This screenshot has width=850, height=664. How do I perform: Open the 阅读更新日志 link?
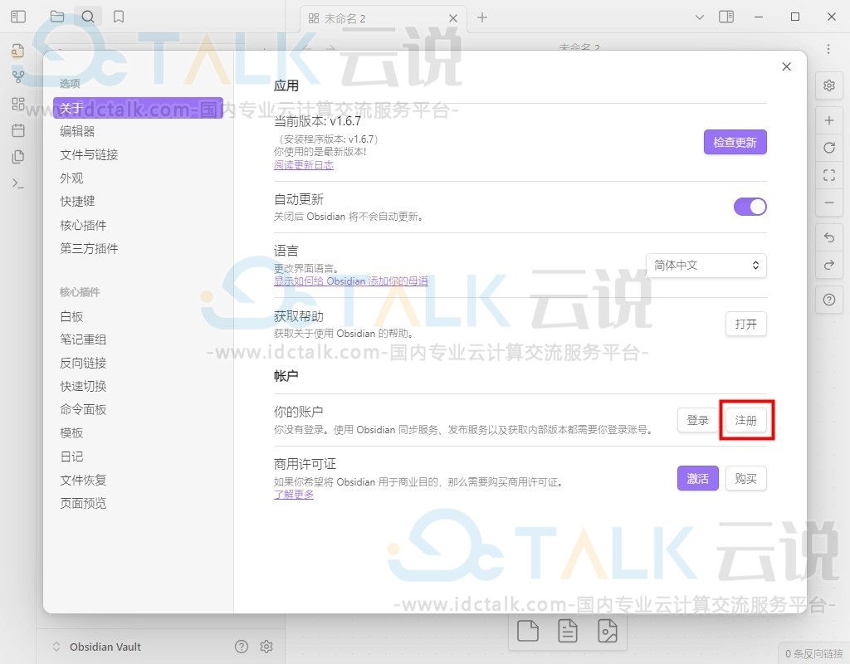(304, 165)
